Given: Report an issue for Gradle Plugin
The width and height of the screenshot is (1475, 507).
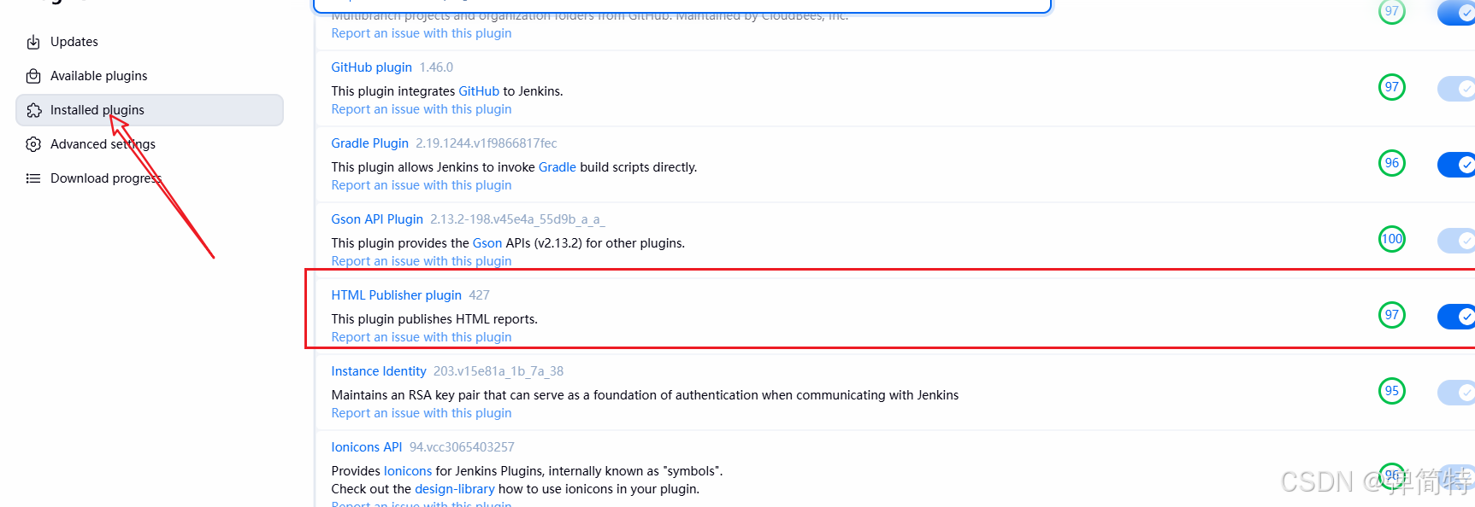Looking at the screenshot, I should coord(422,185).
